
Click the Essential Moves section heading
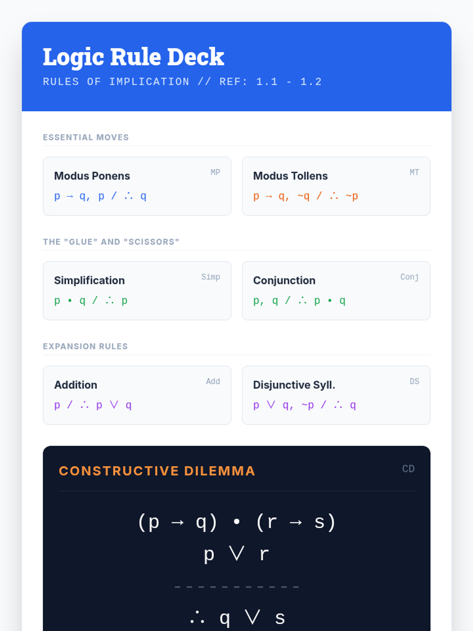tap(86, 137)
